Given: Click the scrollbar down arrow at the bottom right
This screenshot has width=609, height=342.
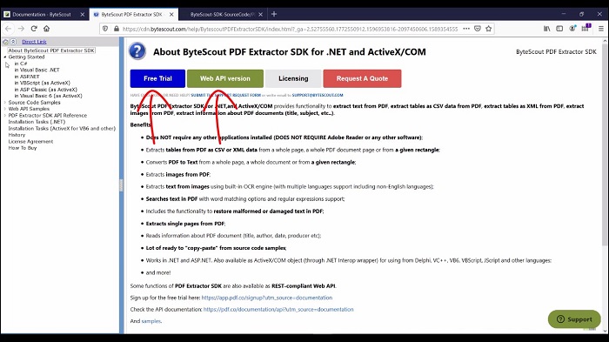Looking at the screenshot, I should tap(605, 331).
